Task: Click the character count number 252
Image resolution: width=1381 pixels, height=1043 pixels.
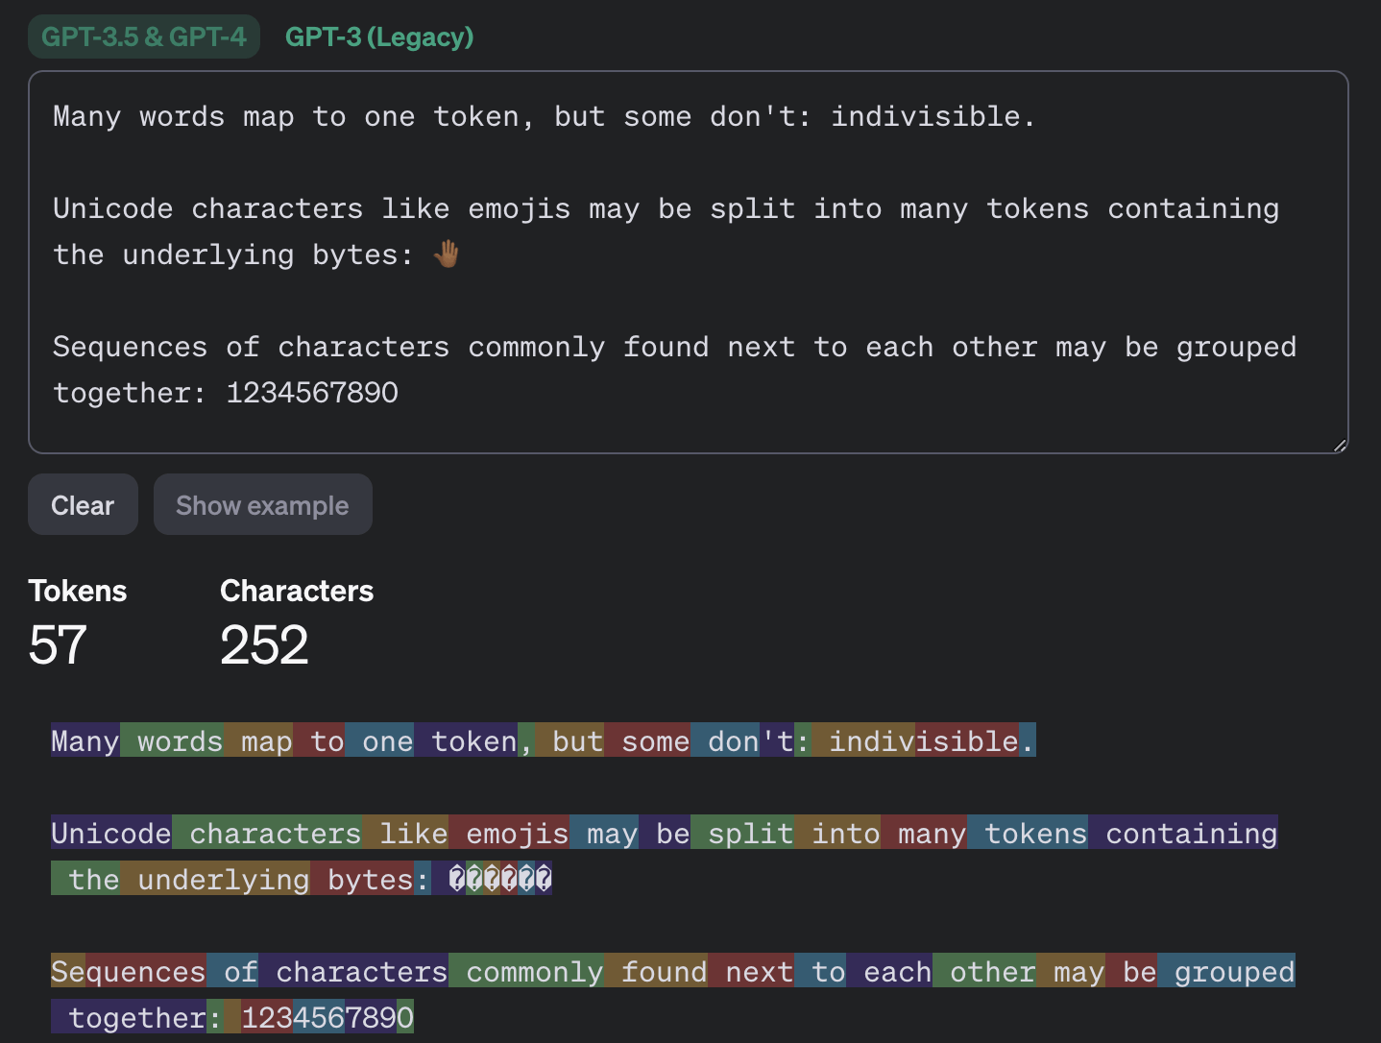Action: click(264, 644)
